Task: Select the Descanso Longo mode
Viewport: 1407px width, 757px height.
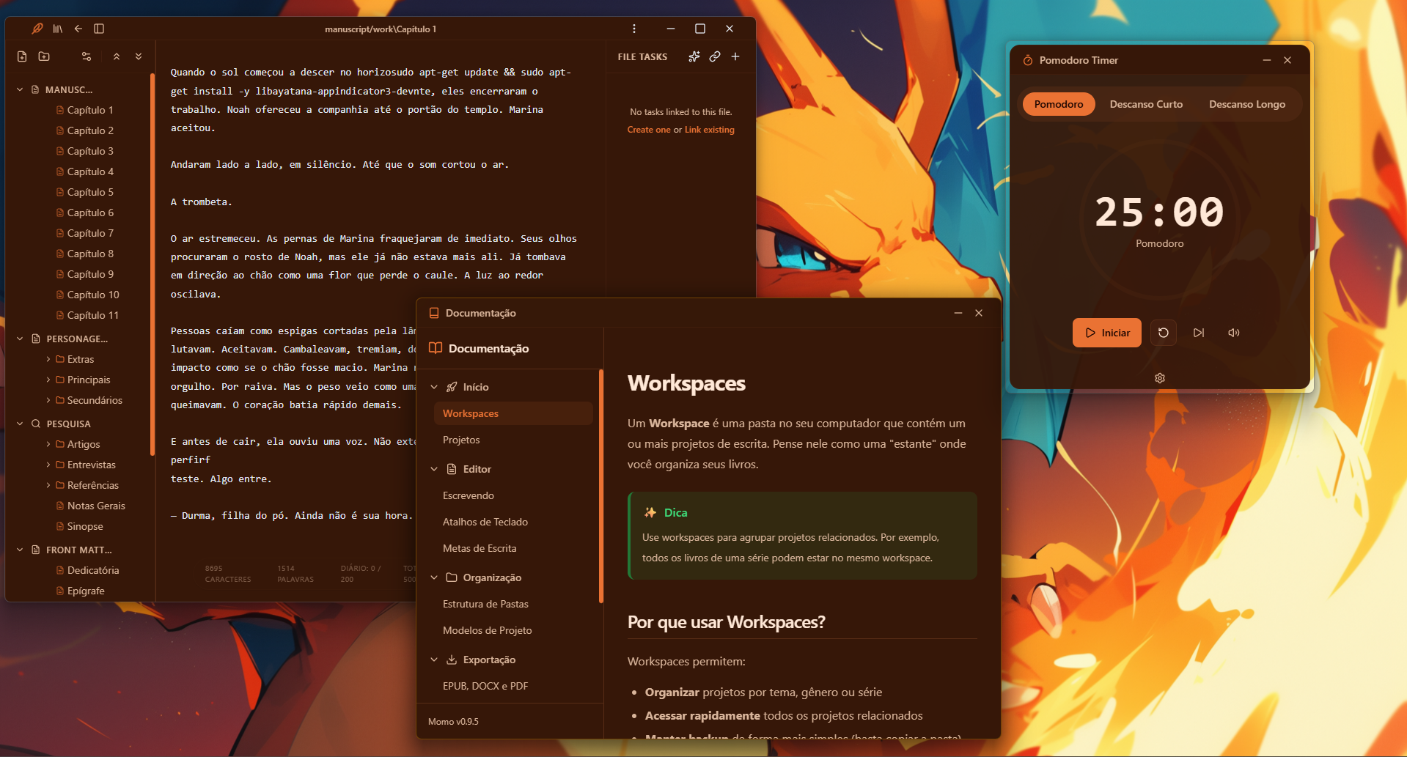Action: (1246, 104)
